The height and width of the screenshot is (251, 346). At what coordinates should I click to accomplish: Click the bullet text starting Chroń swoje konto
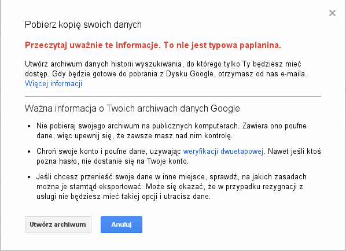click(x=179, y=156)
